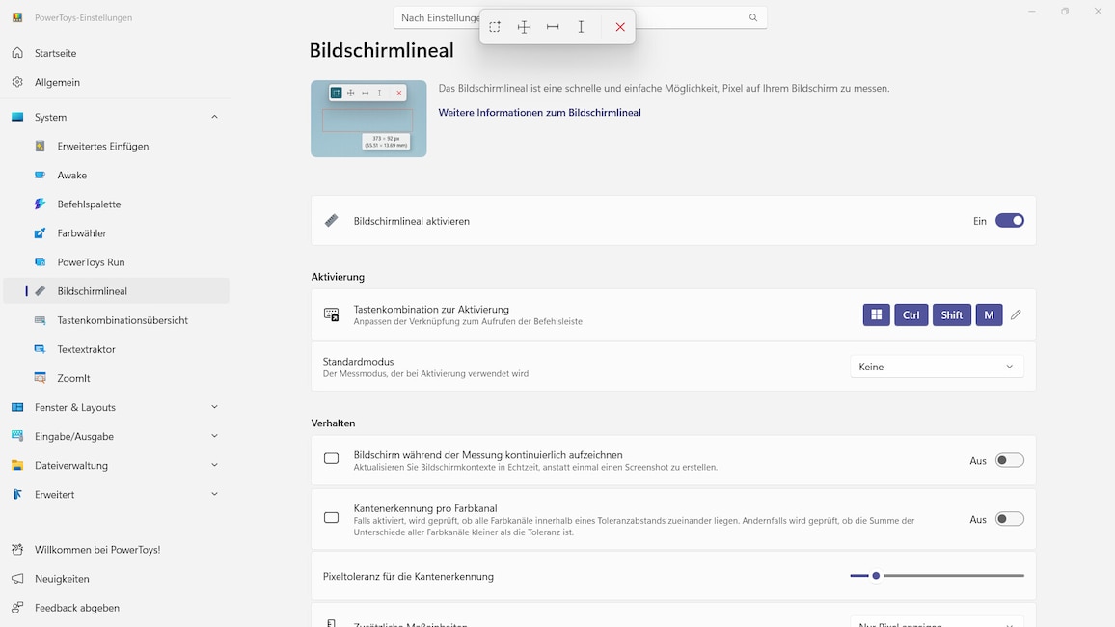Open the Awake module page
The height and width of the screenshot is (627, 1115).
coord(117,176)
